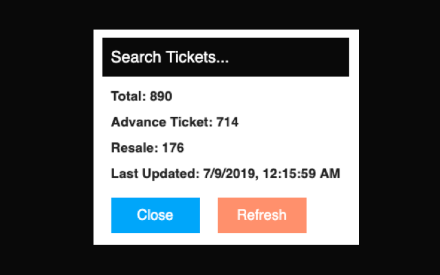Click the blue Close button
This screenshot has width=440, height=275.
tap(155, 215)
